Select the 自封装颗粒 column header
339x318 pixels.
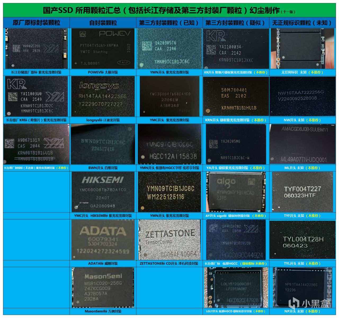[x=103, y=23]
